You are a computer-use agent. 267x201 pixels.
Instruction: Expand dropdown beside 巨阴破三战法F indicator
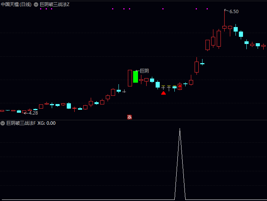click(x=3, y=123)
